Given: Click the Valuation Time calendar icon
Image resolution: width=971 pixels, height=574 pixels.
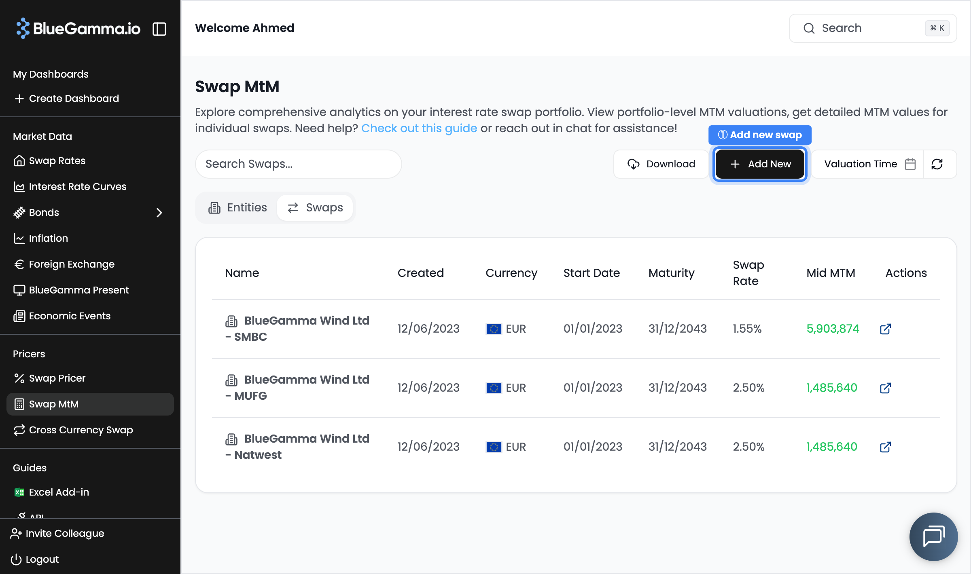Looking at the screenshot, I should pyautogui.click(x=910, y=164).
